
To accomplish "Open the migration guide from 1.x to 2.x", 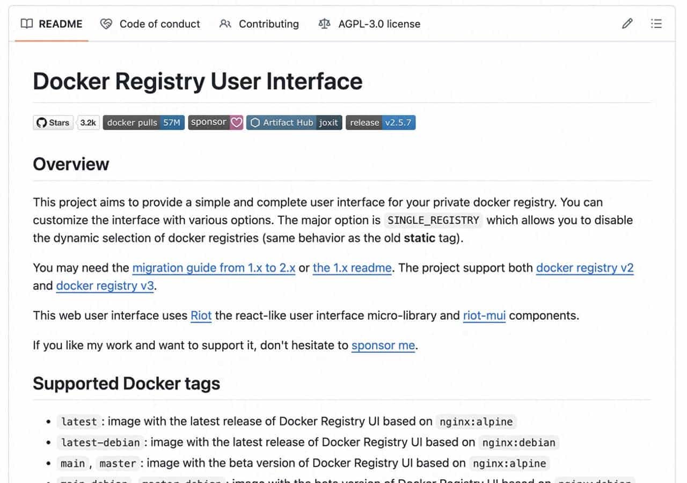I will pos(214,268).
